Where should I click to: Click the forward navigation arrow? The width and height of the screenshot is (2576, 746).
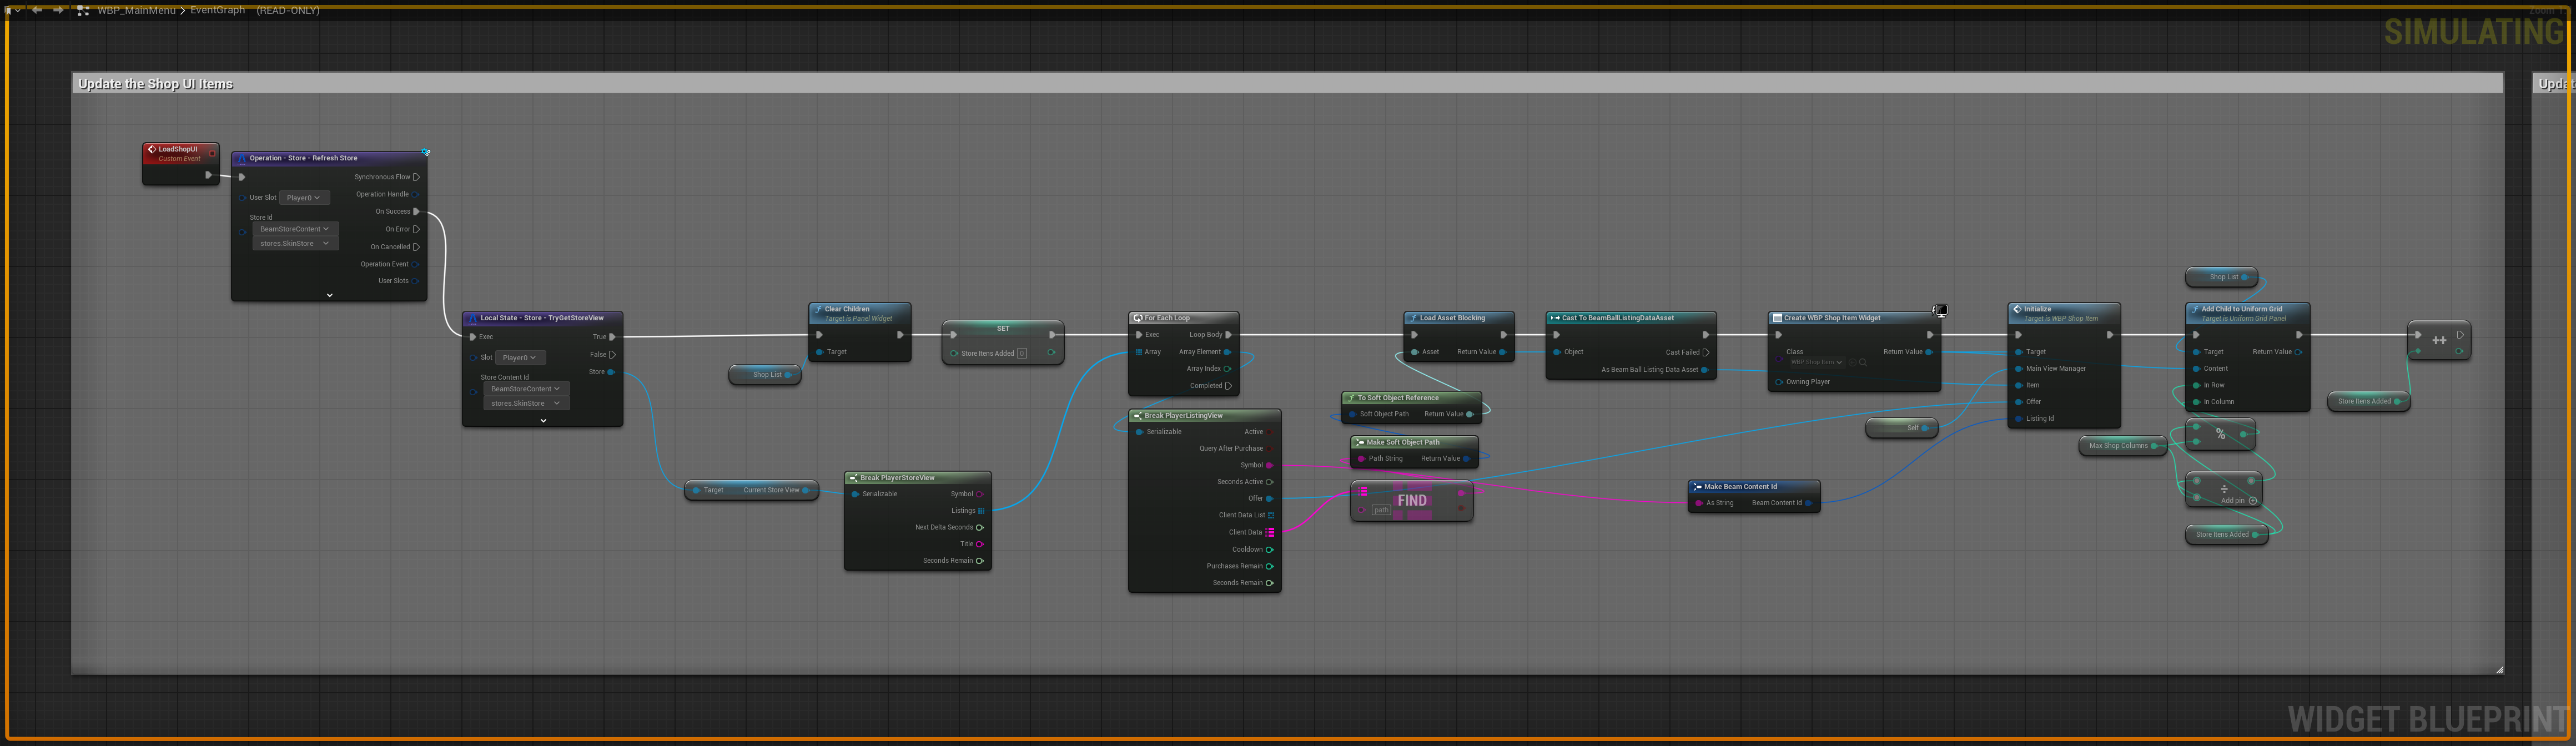tap(58, 10)
